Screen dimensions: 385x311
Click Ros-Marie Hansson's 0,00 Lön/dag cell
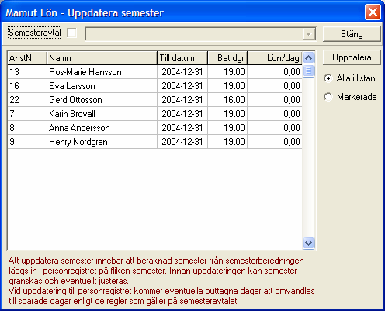(x=275, y=72)
